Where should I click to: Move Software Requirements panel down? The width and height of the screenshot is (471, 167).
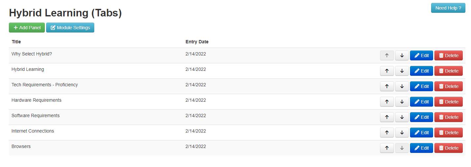[402, 117]
